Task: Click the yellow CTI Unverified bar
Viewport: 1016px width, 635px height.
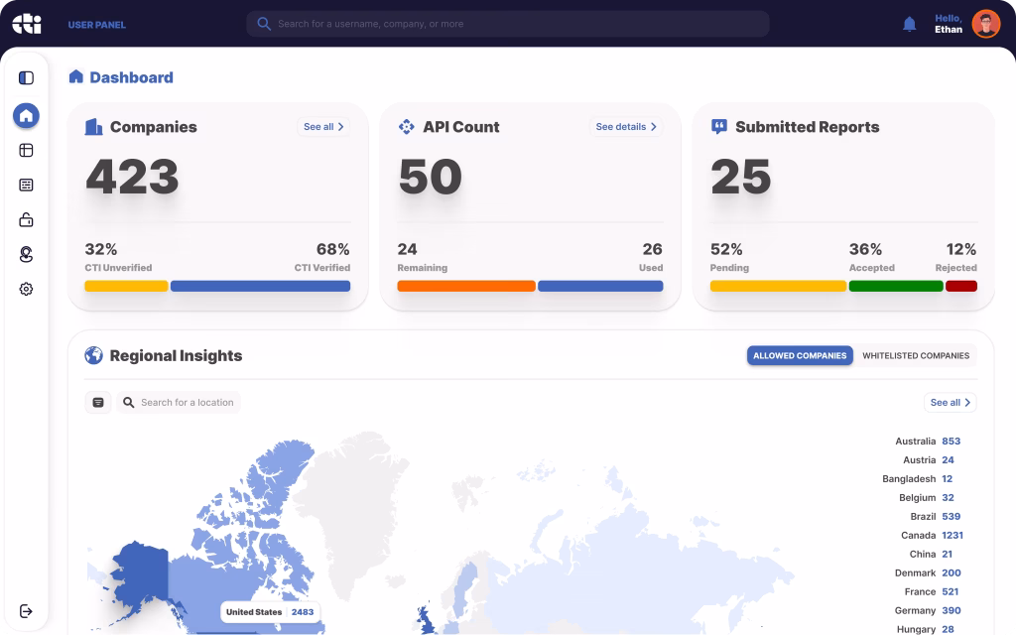Action: tap(126, 286)
